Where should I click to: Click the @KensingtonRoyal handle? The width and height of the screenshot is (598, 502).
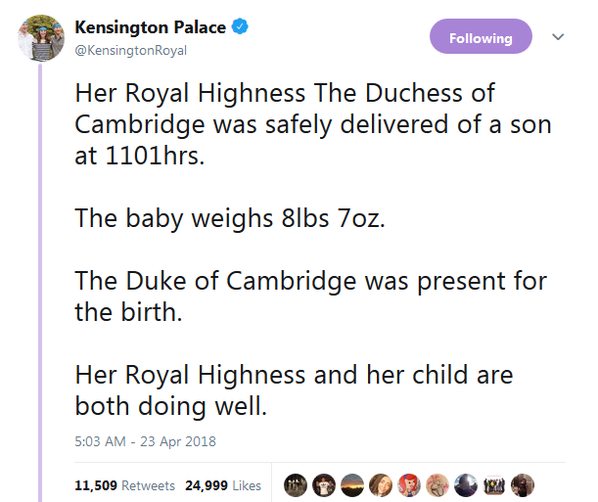click(131, 50)
